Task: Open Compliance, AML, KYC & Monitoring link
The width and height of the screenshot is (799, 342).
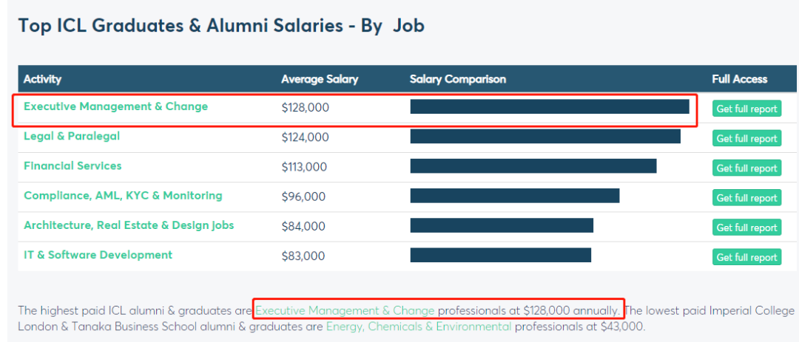Action: point(123,196)
